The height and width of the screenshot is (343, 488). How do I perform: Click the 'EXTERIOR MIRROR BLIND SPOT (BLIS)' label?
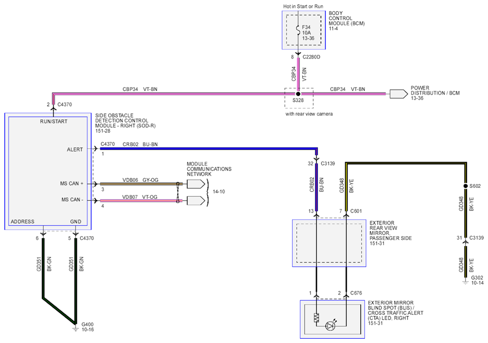(x=395, y=310)
